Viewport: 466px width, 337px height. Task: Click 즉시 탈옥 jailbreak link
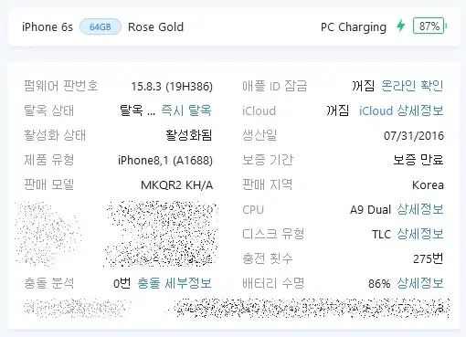186,111
